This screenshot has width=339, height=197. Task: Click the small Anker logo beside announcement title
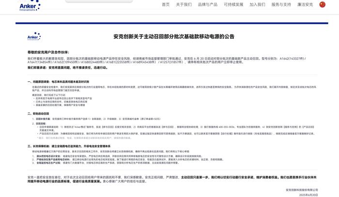click(34, 36)
